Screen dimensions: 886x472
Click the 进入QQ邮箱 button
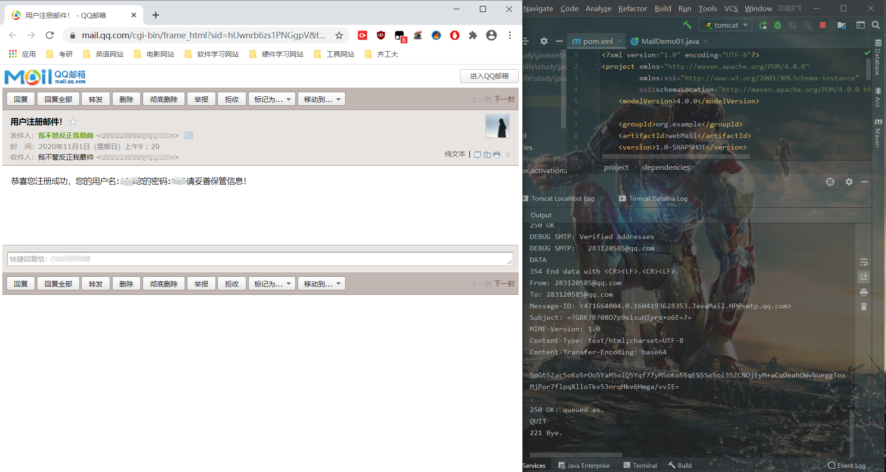point(489,76)
